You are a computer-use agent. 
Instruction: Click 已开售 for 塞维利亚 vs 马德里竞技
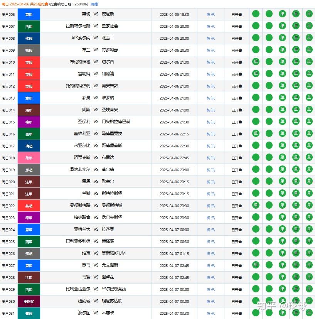237,134
